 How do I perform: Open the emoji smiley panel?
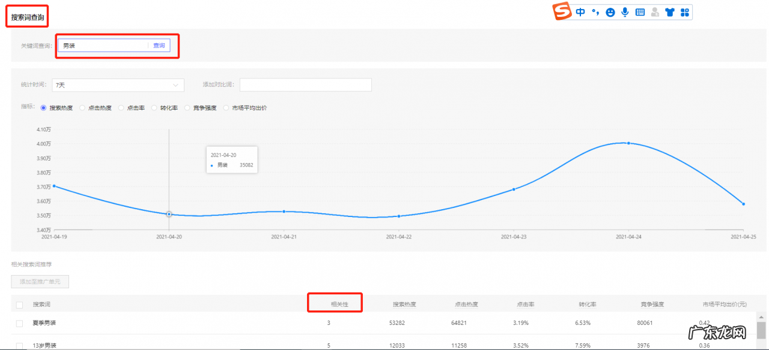pos(610,12)
